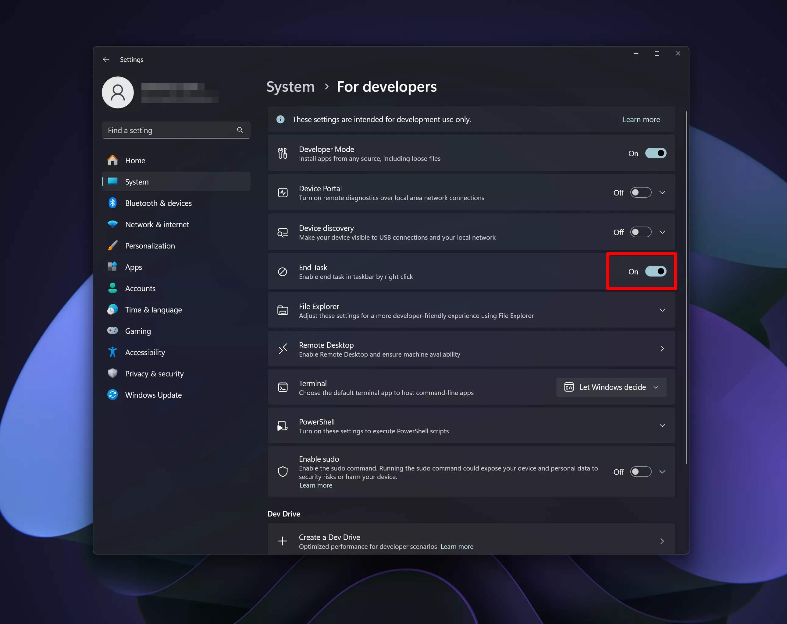The height and width of the screenshot is (624, 787).
Task: Disable the End Task toggle
Action: click(656, 271)
